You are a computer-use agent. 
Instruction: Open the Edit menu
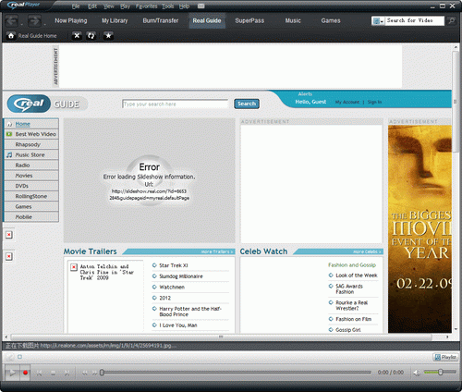(x=92, y=6)
